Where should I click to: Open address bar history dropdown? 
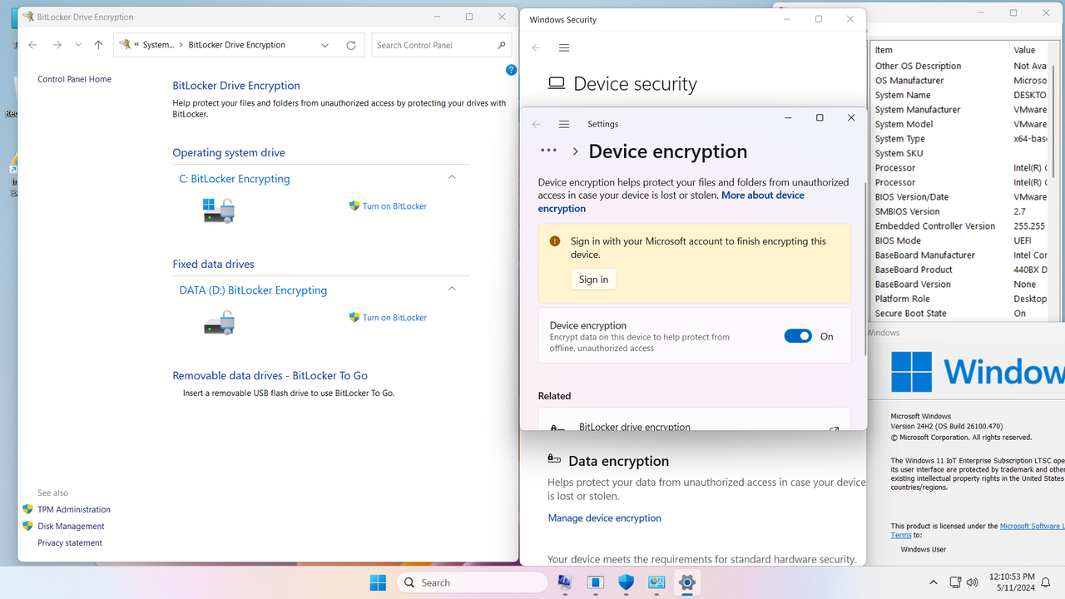point(325,45)
